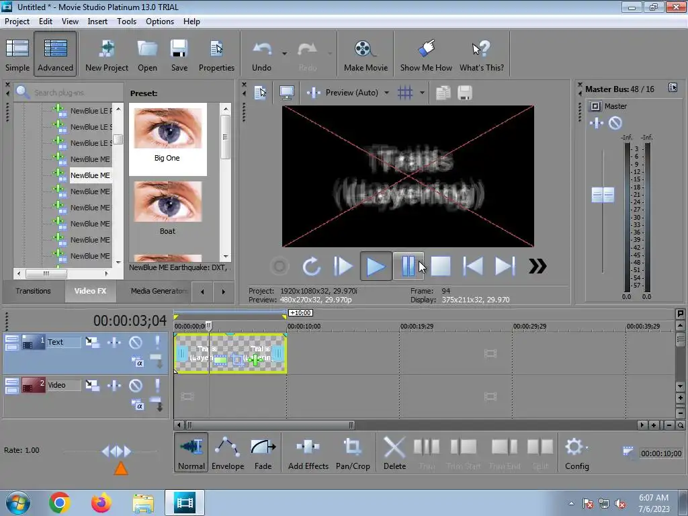Open the Config dropdown
Screen dimensions: 688x516
(577, 452)
